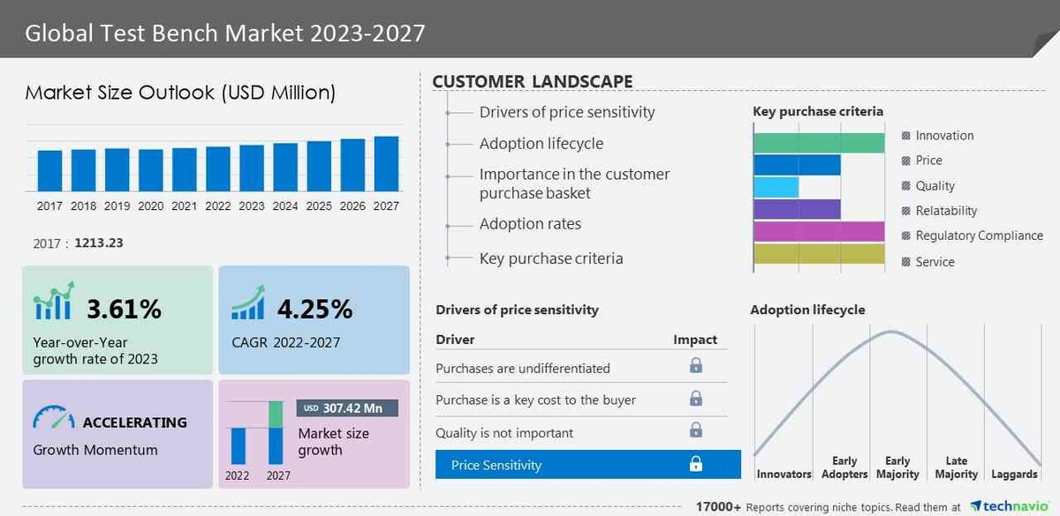Click the 2027 stacked bar in growth chart
Image resolution: width=1060 pixels, height=516 pixels.
point(276,432)
